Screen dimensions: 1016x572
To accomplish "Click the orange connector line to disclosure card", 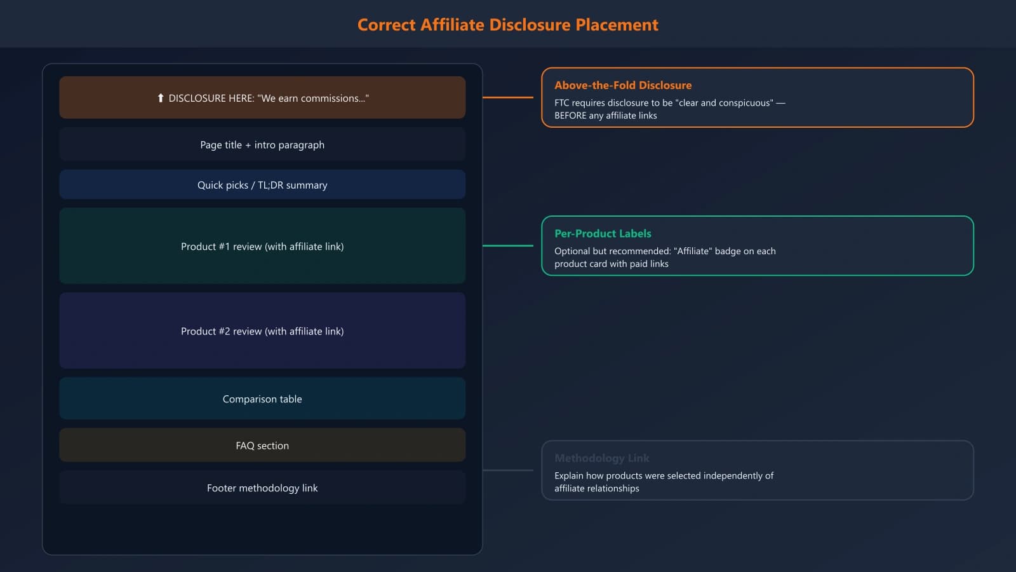I will coord(508,97).
